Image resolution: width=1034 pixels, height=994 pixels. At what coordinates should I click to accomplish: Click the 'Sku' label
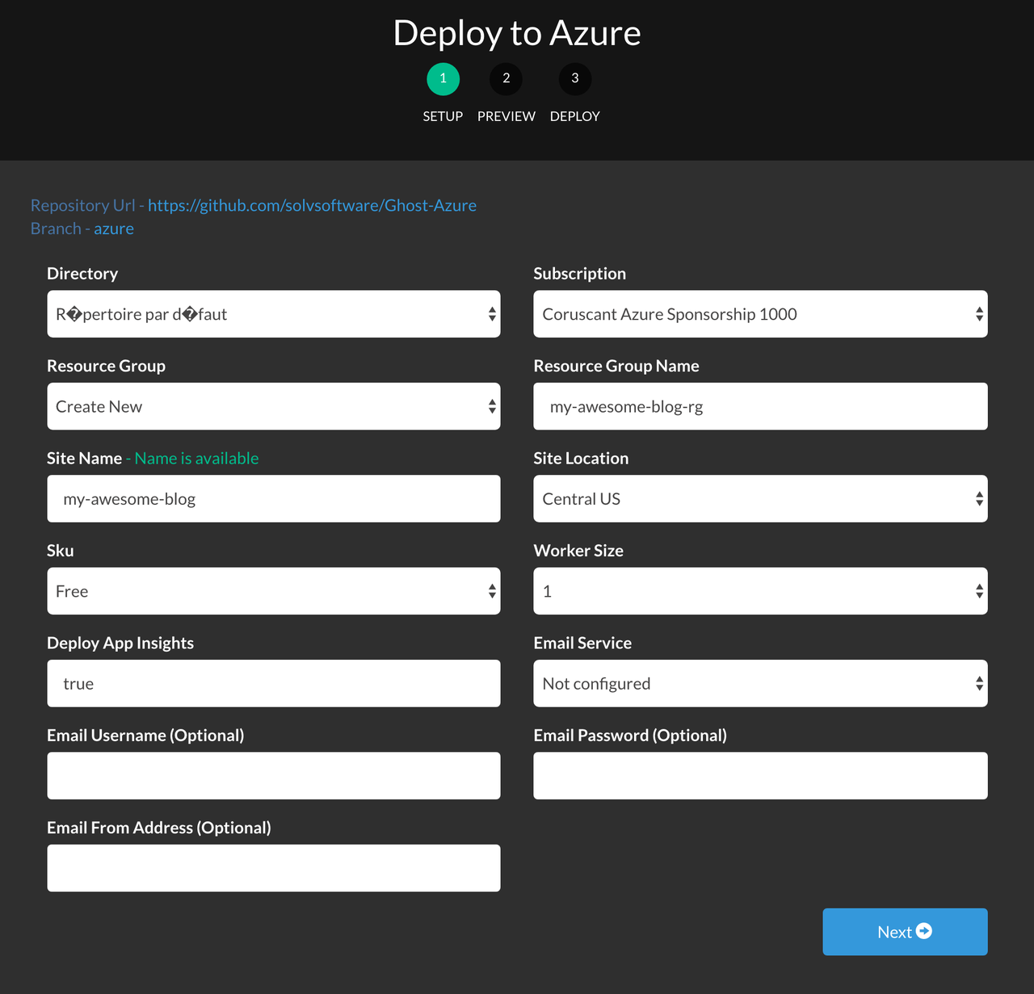pos(61,551)
